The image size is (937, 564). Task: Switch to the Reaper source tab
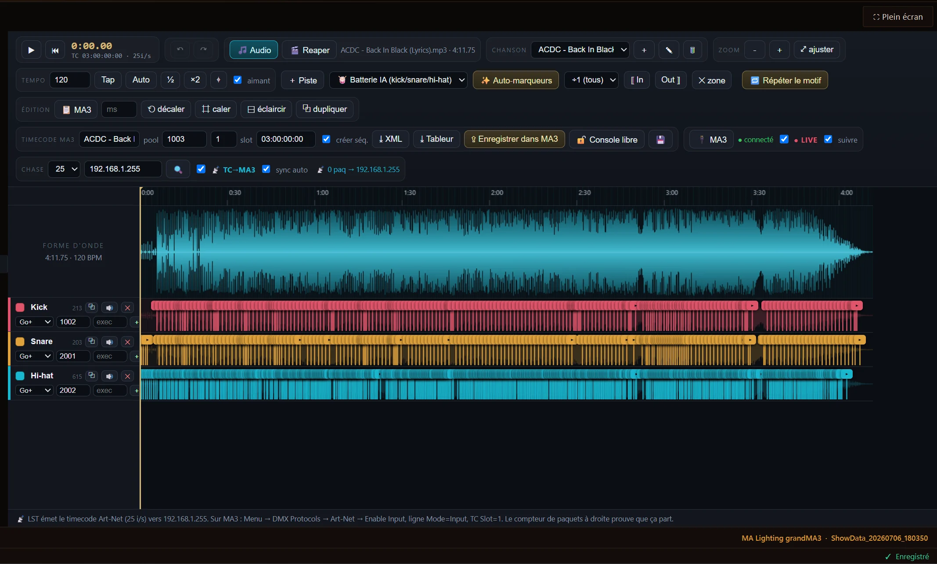click(x=309, y=50)
